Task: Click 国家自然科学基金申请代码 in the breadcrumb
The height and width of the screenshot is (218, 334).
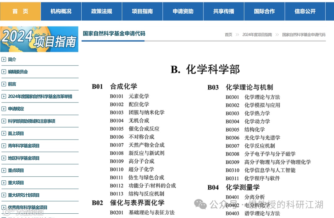Action: pos(304,35)
